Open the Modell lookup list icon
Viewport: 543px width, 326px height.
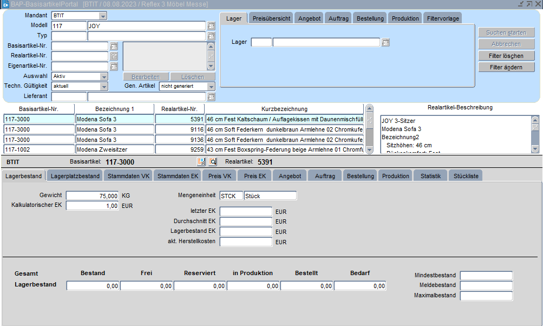(211, 25)
